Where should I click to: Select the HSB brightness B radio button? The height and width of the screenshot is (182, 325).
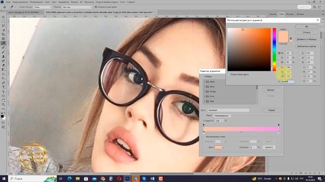coord(279,62)
